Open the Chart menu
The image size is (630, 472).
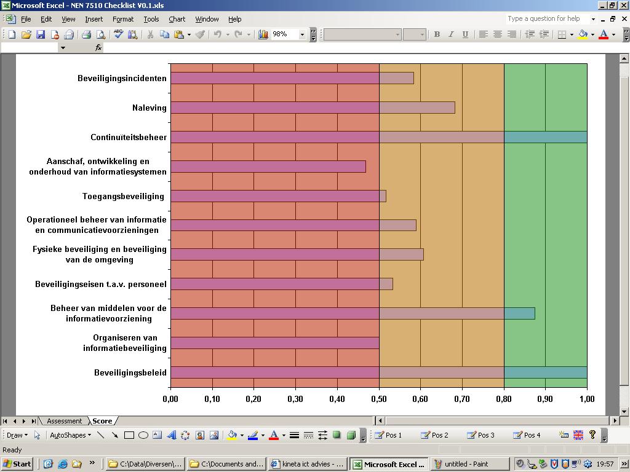tap(177, 19)
